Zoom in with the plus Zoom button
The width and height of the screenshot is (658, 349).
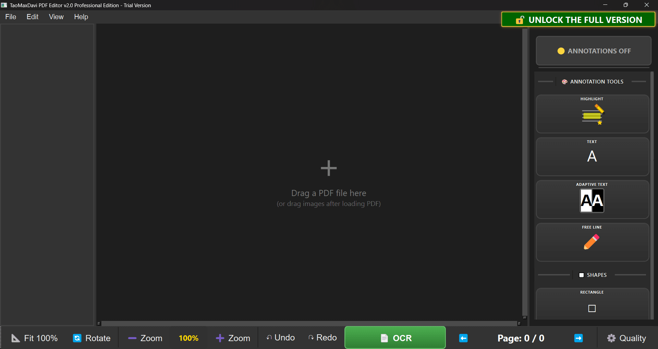pyautogui.click(x=233, y=338)
